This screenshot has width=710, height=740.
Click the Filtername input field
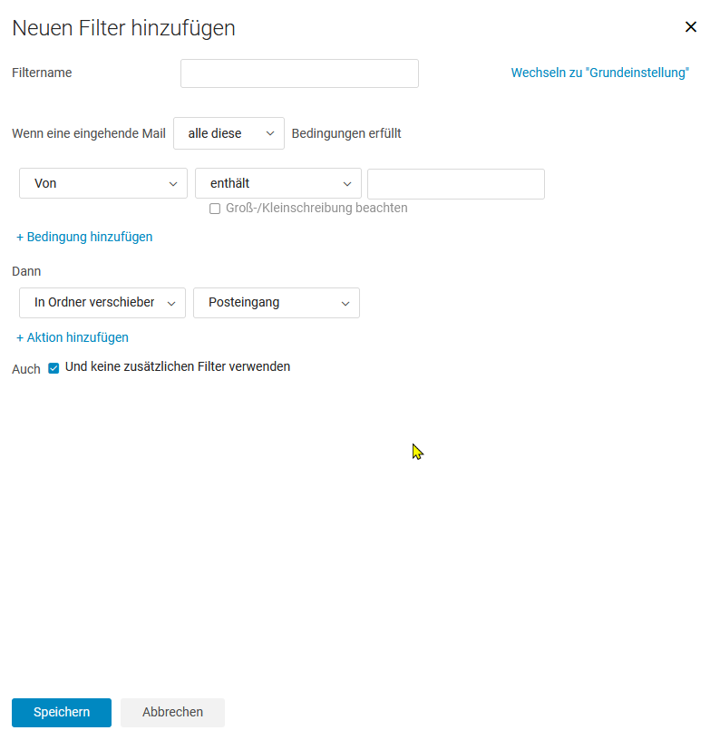299,73
